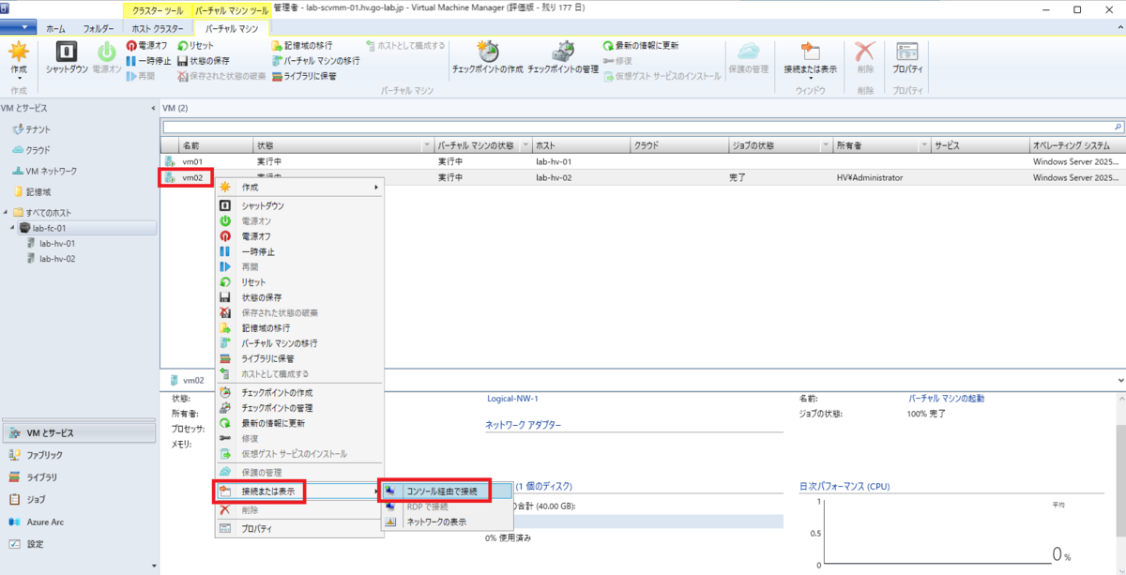
Task: Click リセット reset button in ribbon
Action: click(195, 45)
